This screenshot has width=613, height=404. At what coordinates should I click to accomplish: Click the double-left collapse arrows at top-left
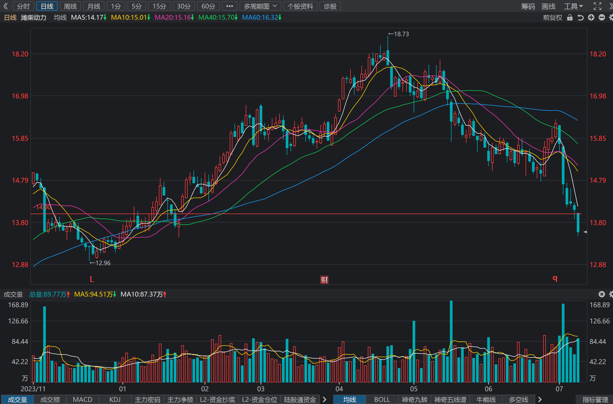(x=6, y=6)
